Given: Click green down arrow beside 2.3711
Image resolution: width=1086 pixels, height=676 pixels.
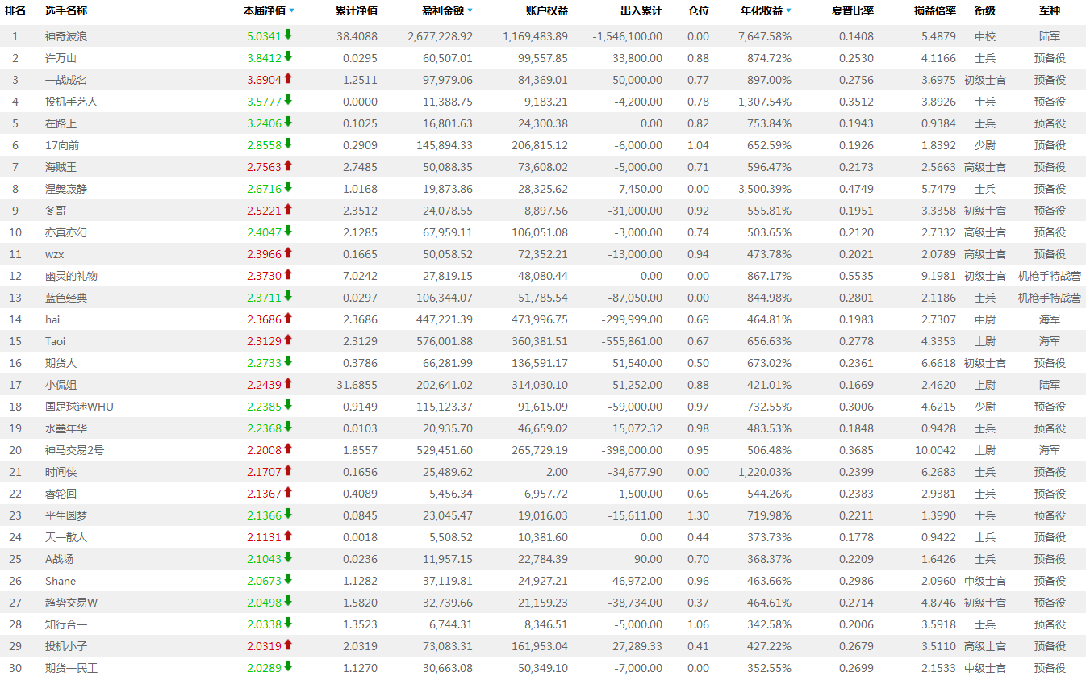Looking at the screenshot, I should pos(288,296).
